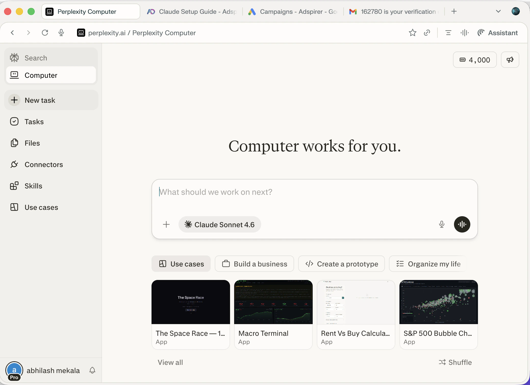
Task: Click the voice waveform toolbar icon
Action: tap(464, 33)
